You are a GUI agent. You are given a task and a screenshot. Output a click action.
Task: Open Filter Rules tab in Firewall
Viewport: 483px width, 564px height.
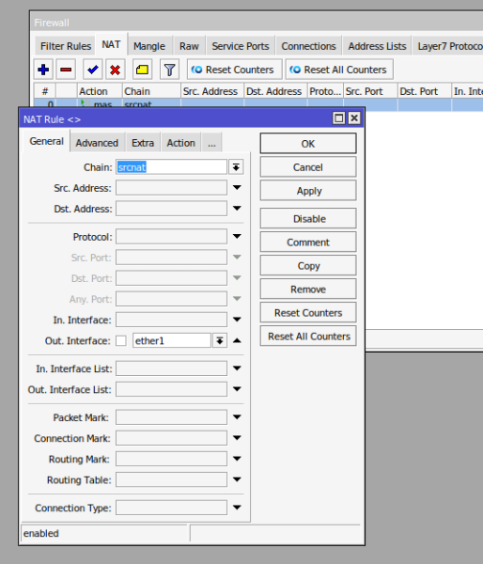66,46
